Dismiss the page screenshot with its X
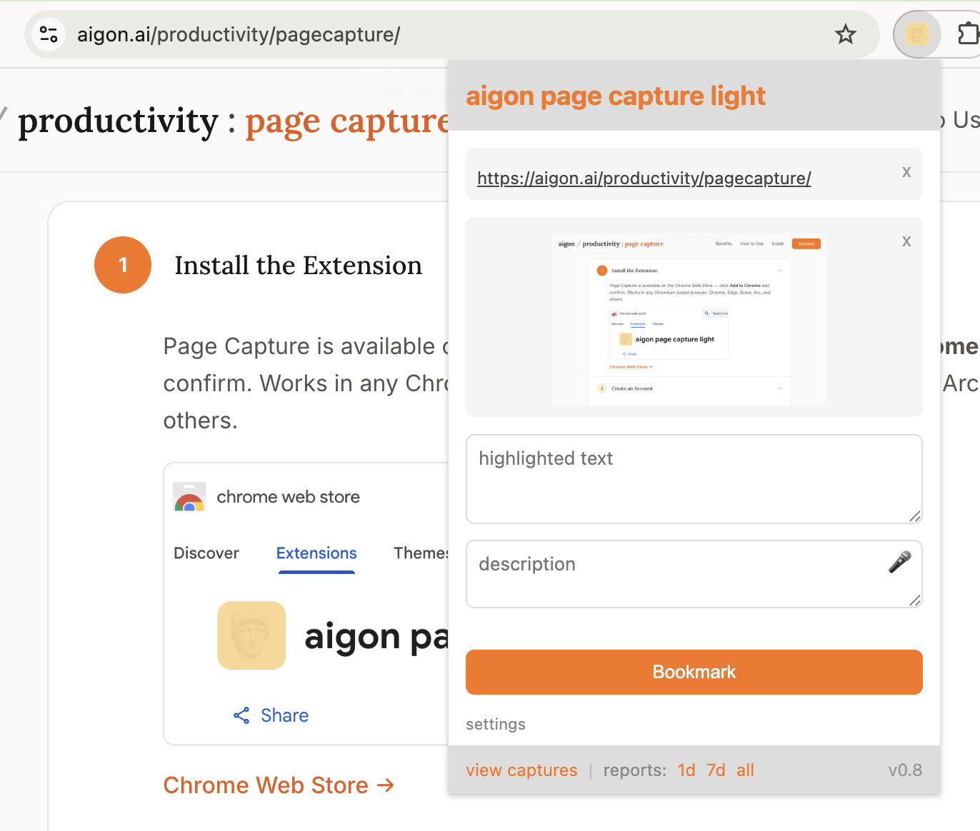This screenshot has height=831, width=980. 906,241
